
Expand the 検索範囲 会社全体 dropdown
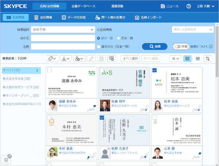click(x=63, y=29)
